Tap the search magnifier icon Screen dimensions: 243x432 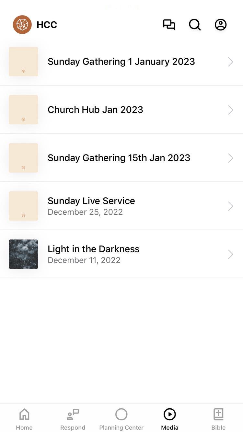(195, 25)
